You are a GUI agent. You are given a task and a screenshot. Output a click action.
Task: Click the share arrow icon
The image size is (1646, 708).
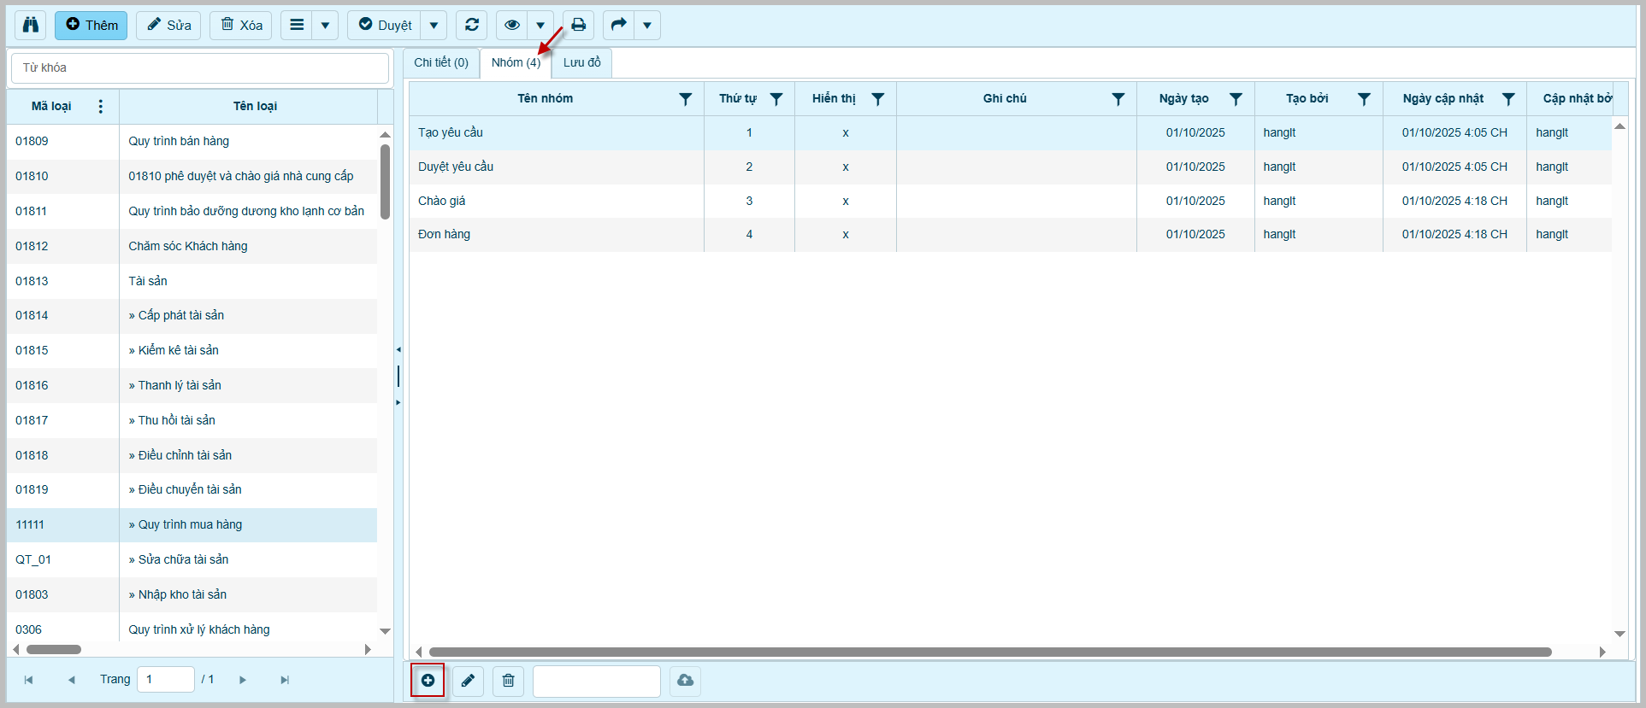pos(618,25)
